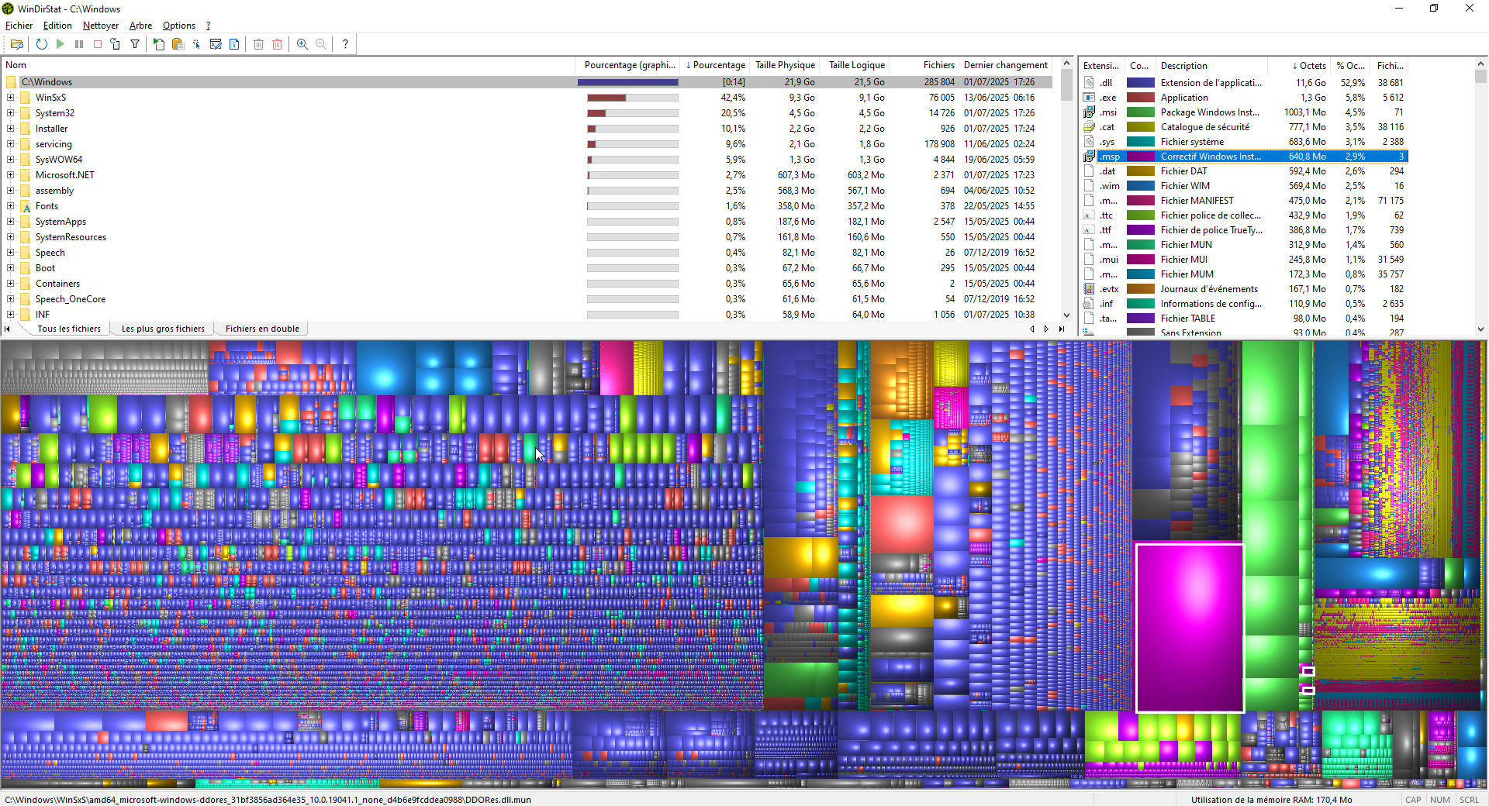Click the .msi green color swatch

(x=1141, y=112)
